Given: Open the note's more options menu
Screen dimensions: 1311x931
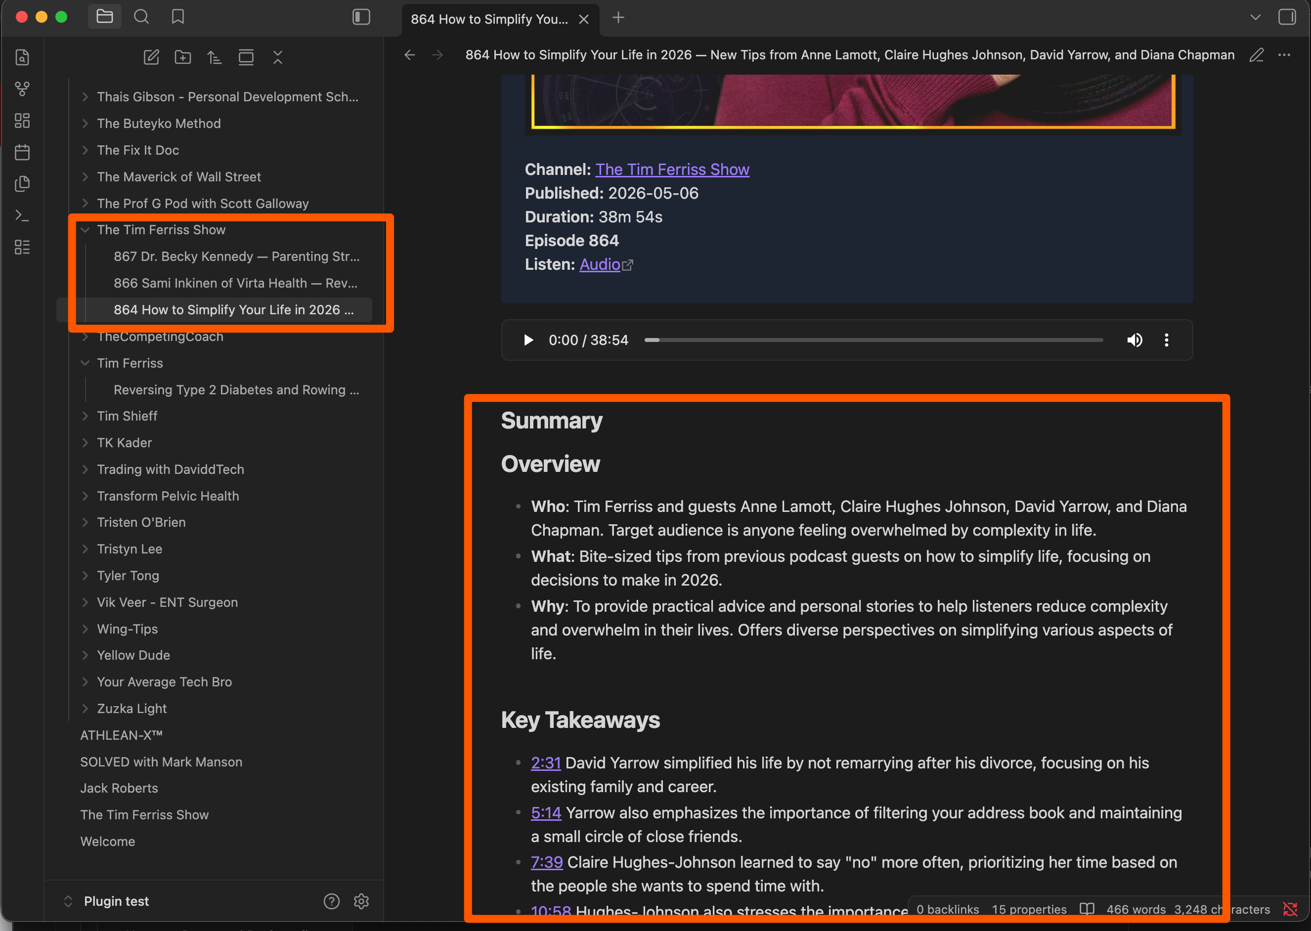Looking at the screenshot, I should 1284,55.
